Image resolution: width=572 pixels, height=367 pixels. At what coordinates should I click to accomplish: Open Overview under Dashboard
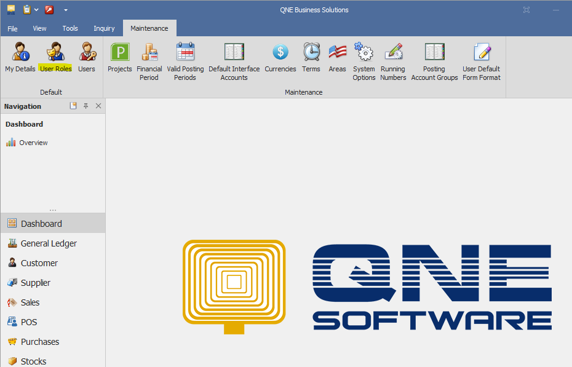point(26,143)
